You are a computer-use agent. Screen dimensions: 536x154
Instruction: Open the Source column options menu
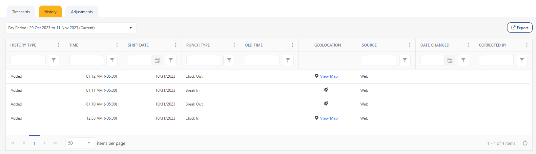point(409,45)
